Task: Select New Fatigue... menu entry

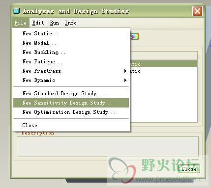Action: pos(71,61)
